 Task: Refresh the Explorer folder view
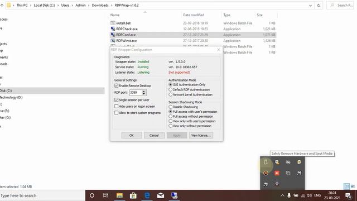coord(319,5)
